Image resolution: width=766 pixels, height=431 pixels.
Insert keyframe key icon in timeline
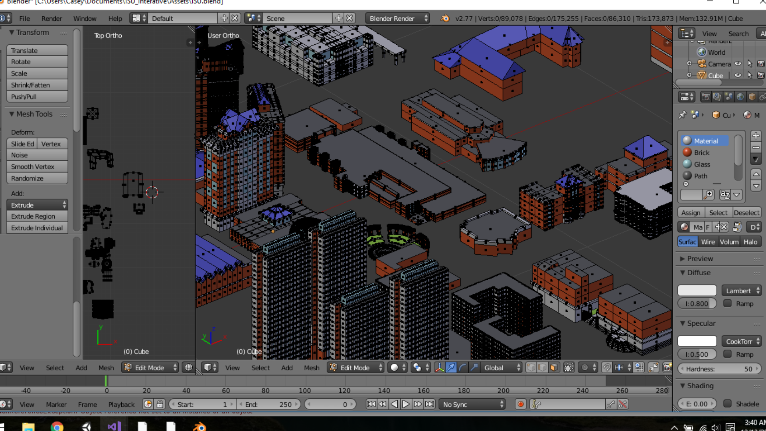point(610,404)
